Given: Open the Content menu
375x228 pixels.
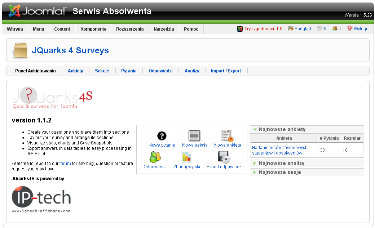Looking at the screenshot, I should click(62, 29).
